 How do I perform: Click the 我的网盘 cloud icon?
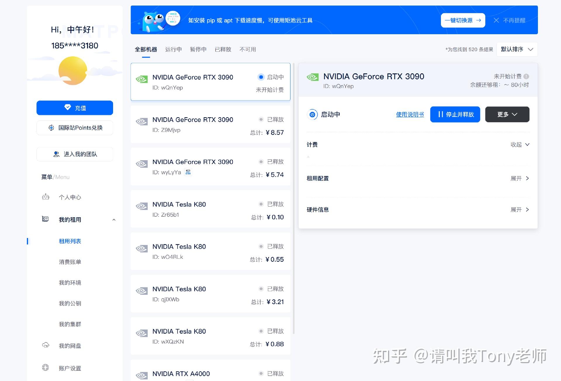(x=46, y=345)
